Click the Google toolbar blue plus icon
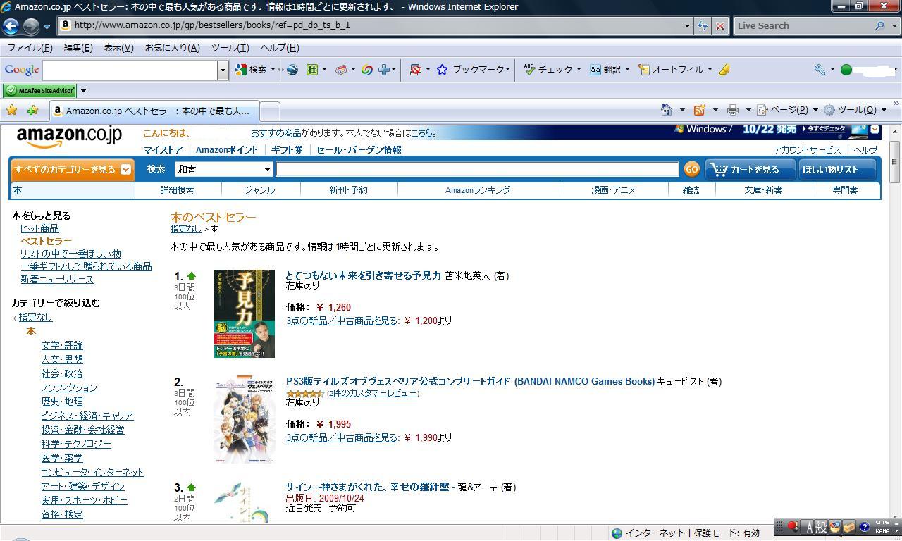 pyautogui.click(x=384, y=69)
